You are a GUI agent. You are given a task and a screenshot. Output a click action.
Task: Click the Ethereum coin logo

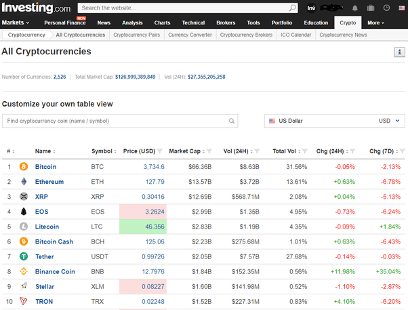(24, 182)
